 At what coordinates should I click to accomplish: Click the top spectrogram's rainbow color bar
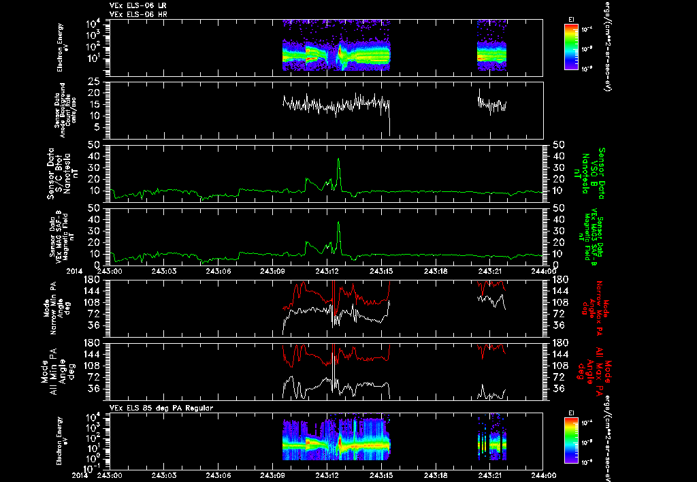(571, 47)
